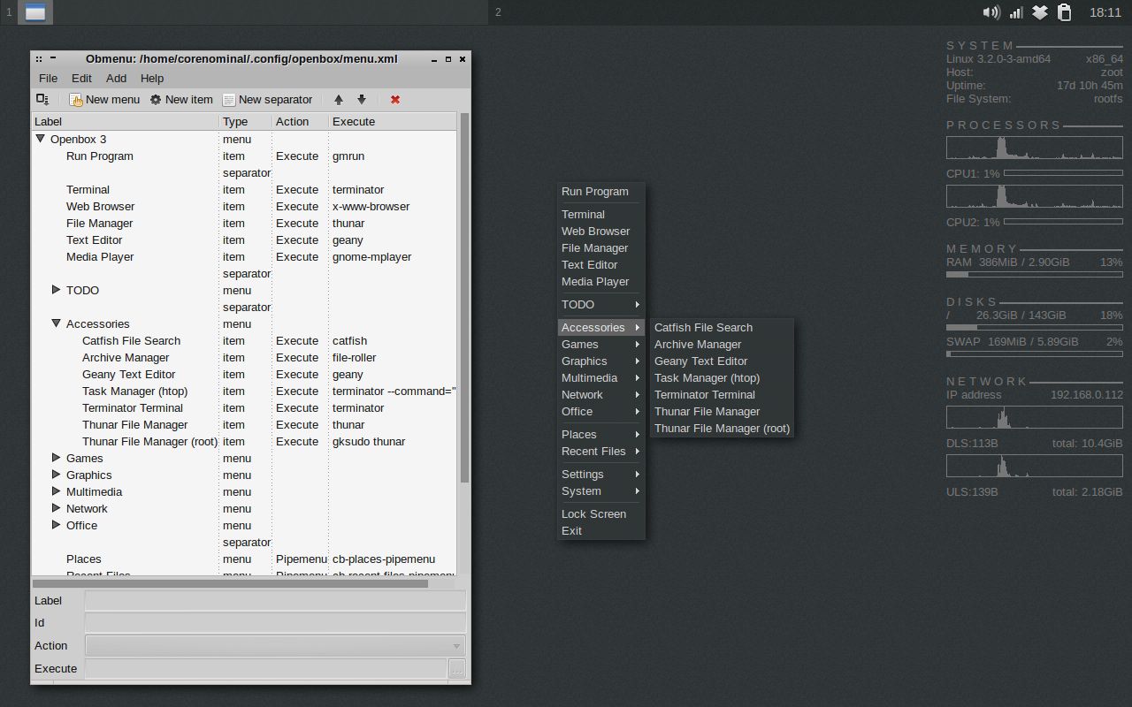Open the Dropbox icon in the system tray
Image resolution: width=1132 pixels, height=707 pixels.
click(1039, 12)
